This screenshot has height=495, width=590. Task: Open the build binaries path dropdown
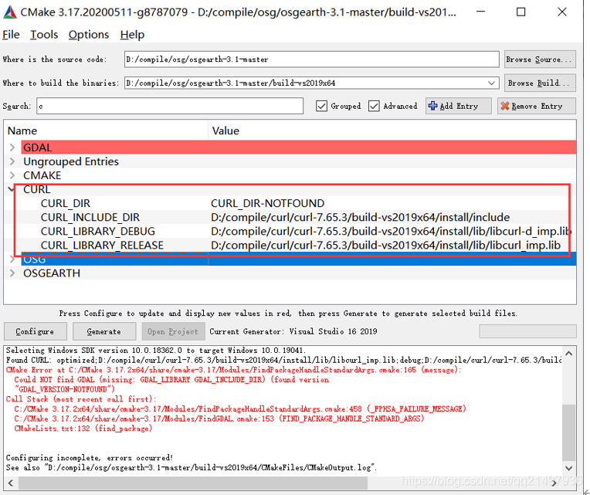(491, 83)
